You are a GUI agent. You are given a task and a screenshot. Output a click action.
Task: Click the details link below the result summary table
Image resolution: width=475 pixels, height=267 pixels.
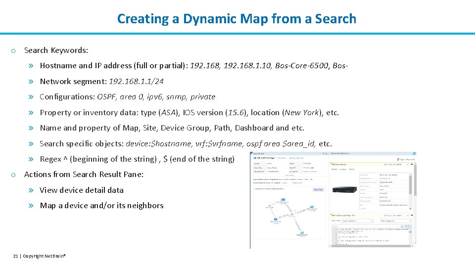289,175
